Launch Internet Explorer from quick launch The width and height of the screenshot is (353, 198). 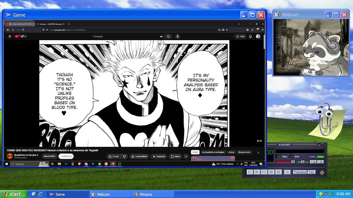coord(41,194)
